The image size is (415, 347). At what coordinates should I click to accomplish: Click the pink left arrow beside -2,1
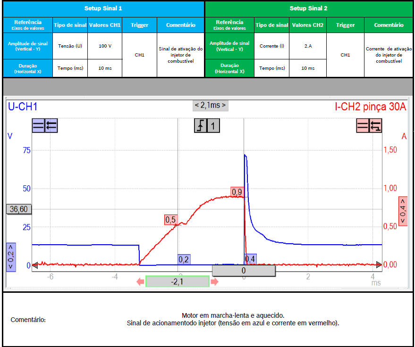point(140,282)
